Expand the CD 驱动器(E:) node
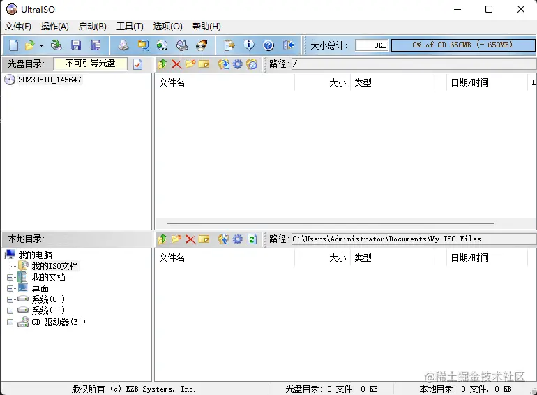Screen dimensions: 537x395 [x=10, y=322]
